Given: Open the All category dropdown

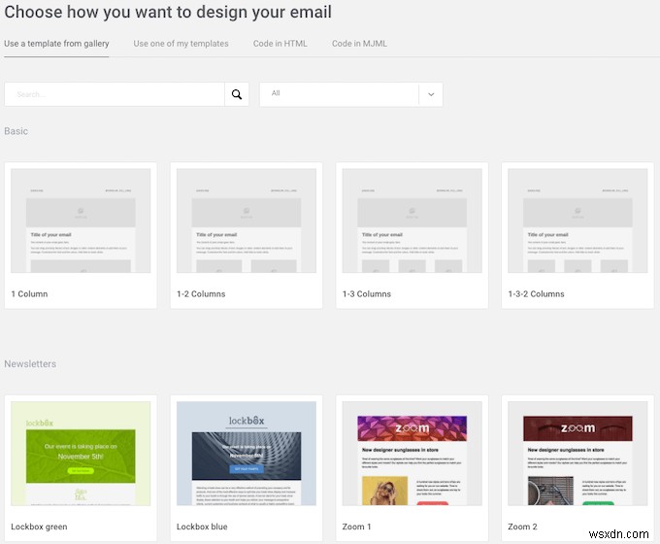Looking at the screenshot, I should (x=350, y=94).
